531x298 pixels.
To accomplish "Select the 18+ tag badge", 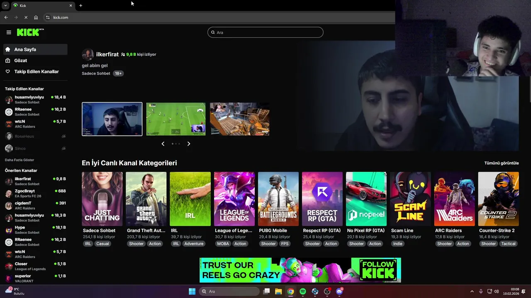I will [118, 73].
